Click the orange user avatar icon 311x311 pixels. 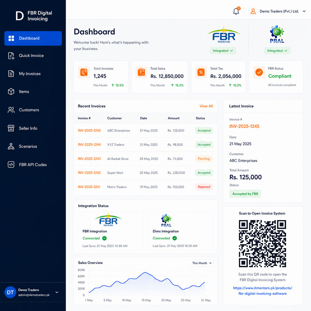pos(253,11)
